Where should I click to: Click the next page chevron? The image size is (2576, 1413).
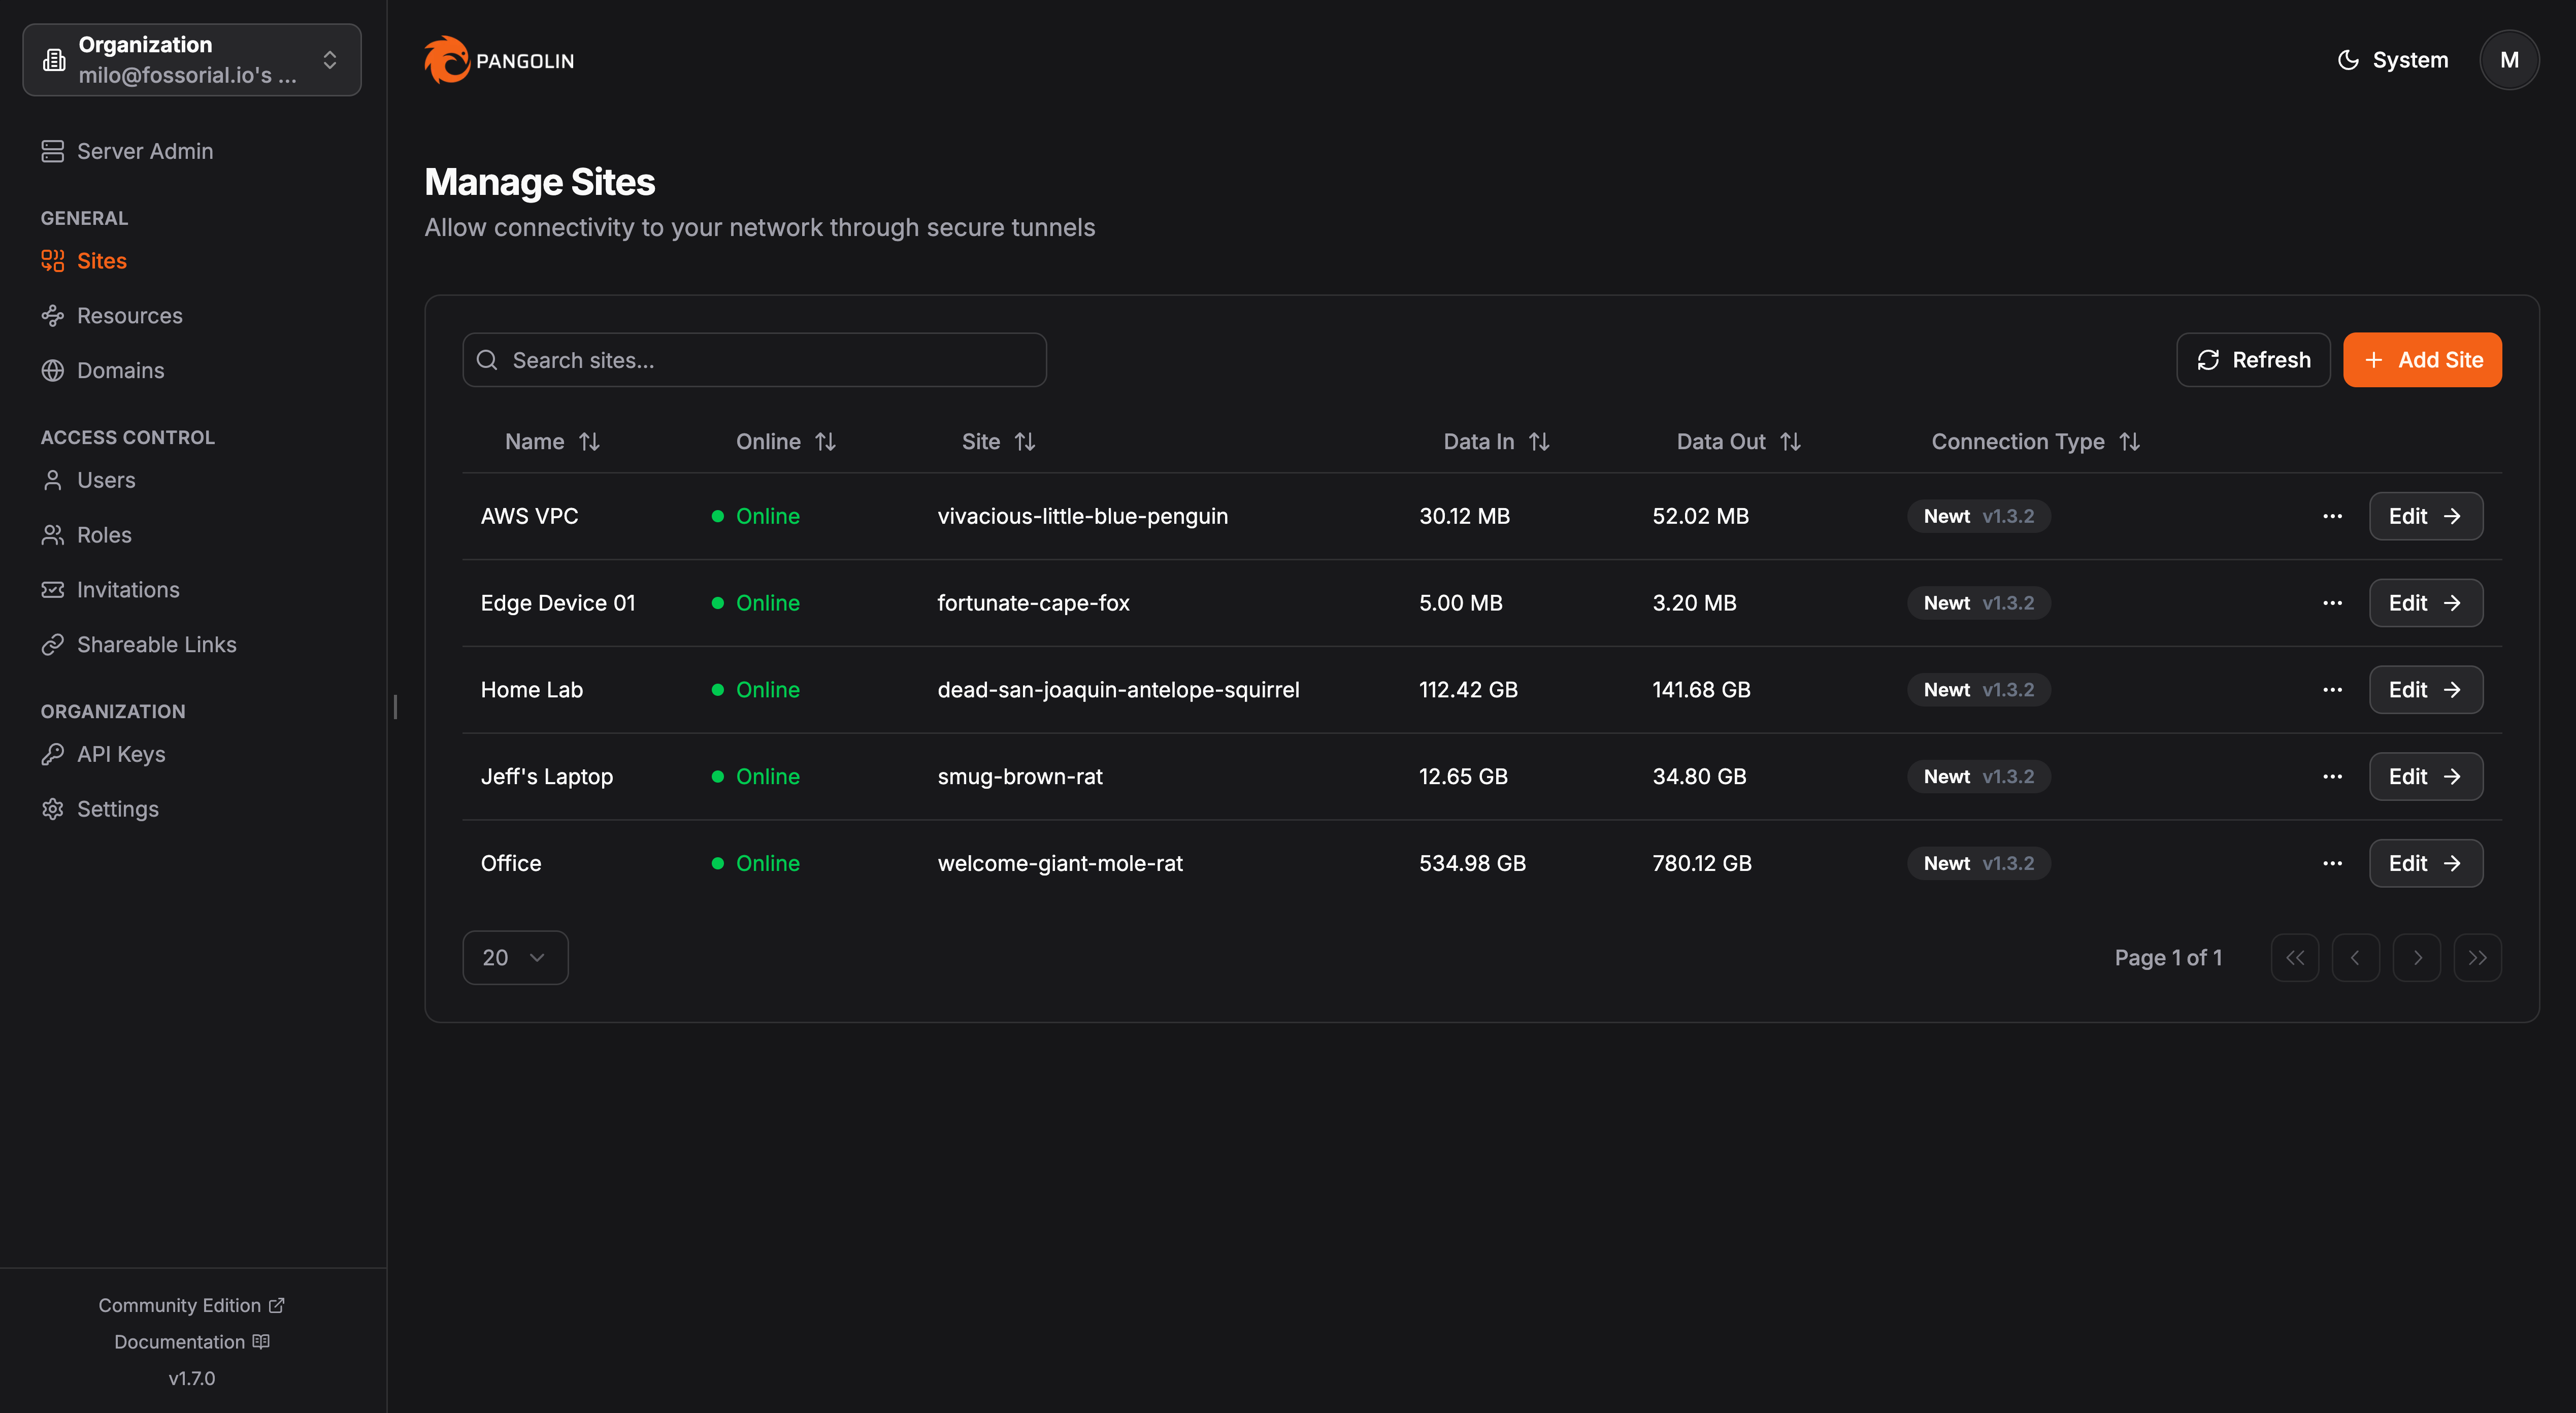[2416, 957]
